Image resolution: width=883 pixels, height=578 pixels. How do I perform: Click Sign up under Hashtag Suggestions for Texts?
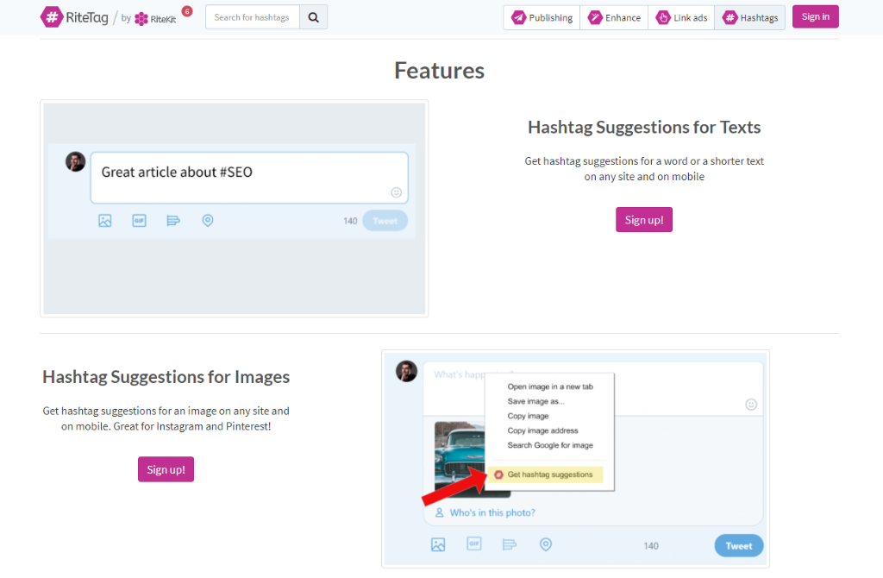644,220
